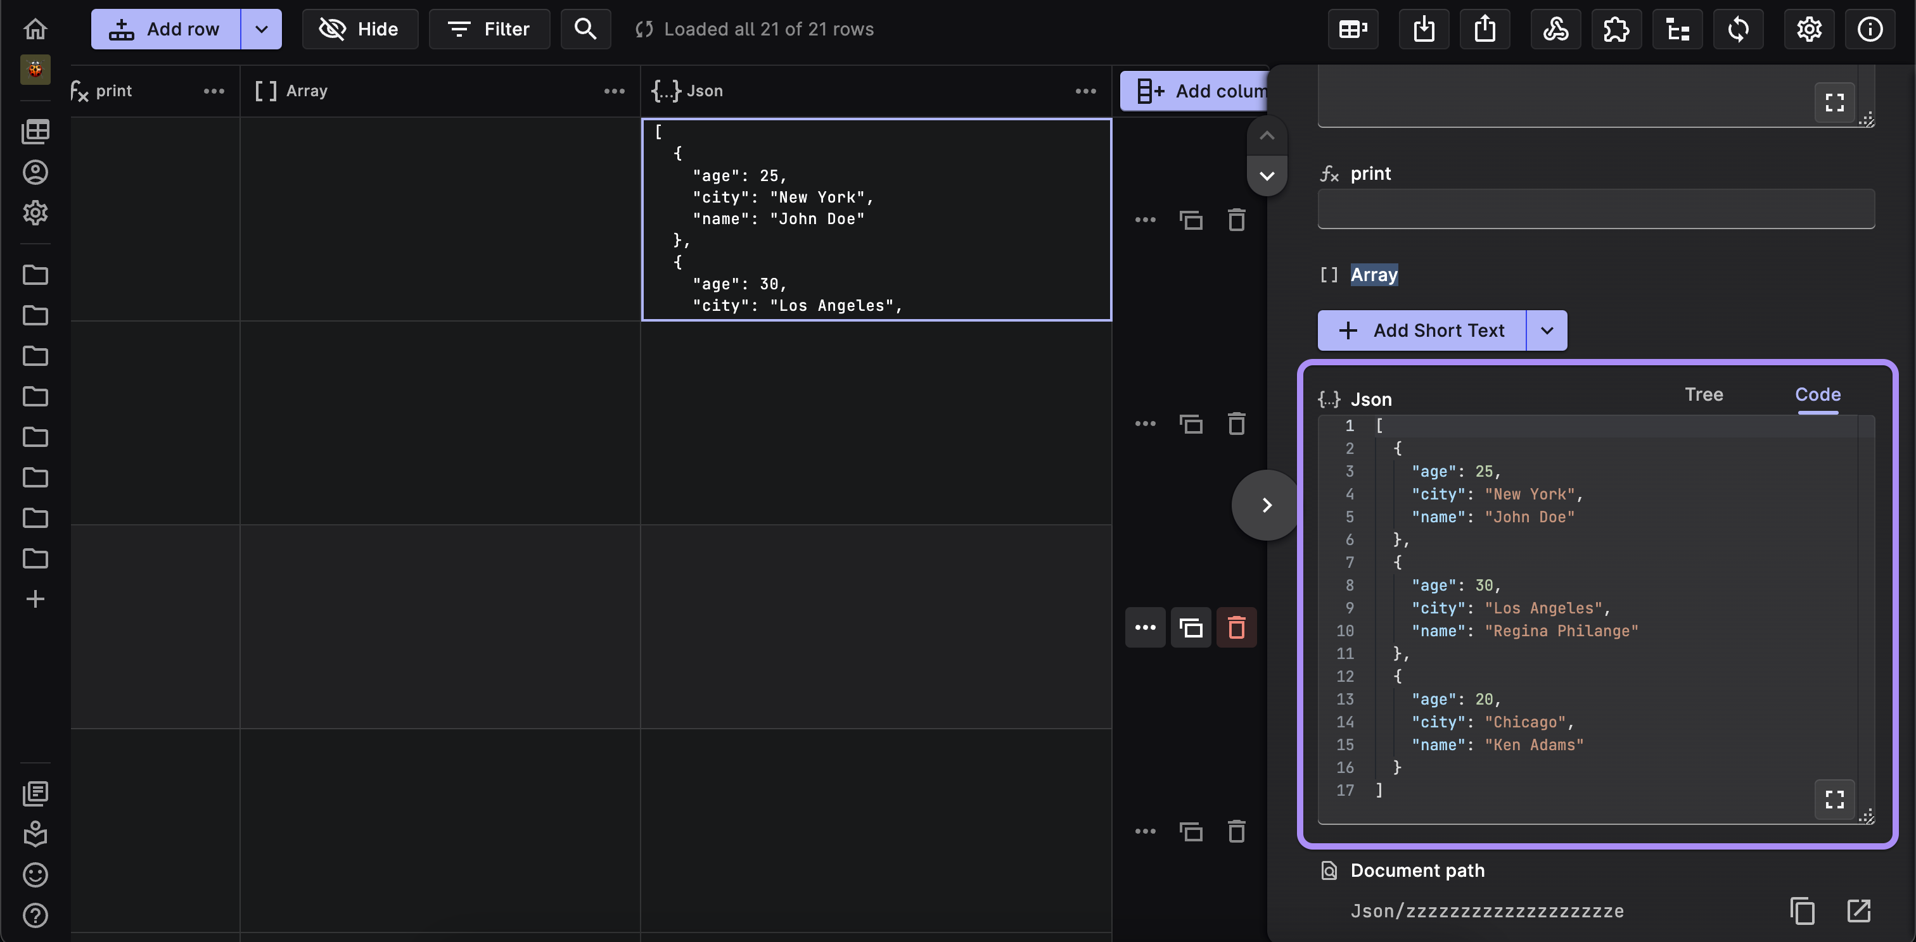Duplicate the first row with copy icon
This screenshot has height=942, width=1916.
(1191, 220)
